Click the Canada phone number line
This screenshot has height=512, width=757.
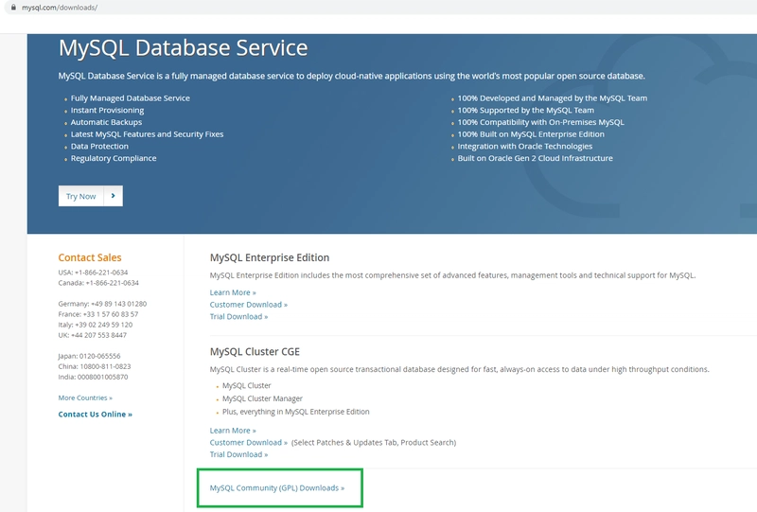point(98,283)
